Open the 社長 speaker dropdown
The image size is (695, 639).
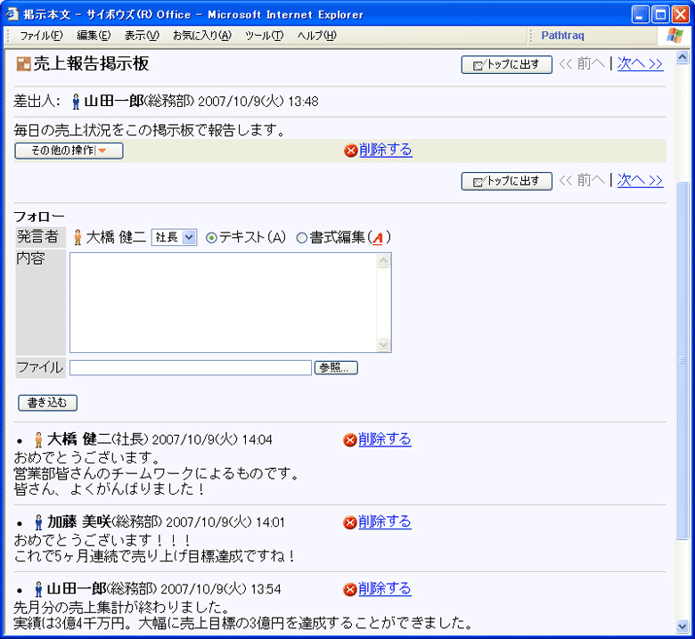[x=174, y=237]
